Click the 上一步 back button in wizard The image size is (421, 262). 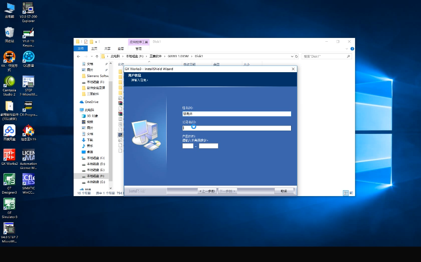pyautogui.click(x=207, y=191)
